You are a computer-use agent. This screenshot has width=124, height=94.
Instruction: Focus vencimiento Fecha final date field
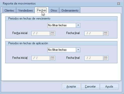click(94, 33)
